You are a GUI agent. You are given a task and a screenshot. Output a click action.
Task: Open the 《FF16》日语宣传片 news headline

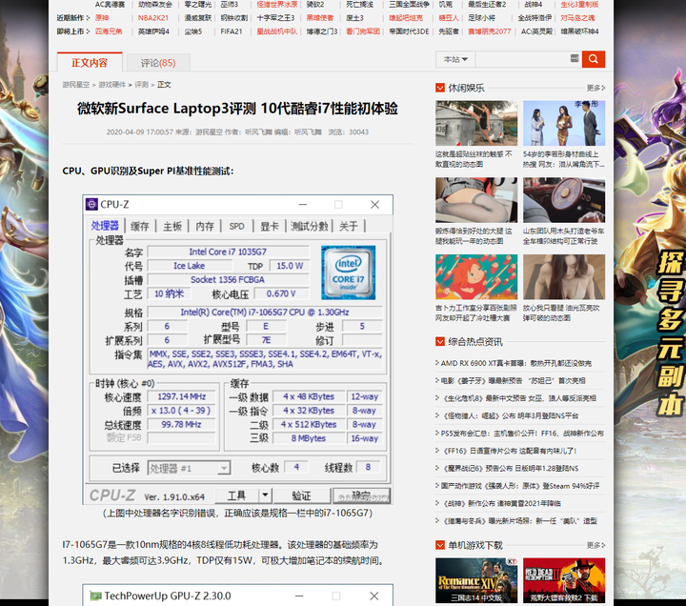tap(509, 451)
